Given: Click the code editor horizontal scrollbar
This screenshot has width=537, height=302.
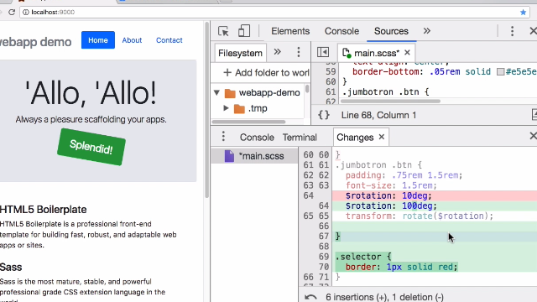Looking at the screenshot, I should point(390,102).
